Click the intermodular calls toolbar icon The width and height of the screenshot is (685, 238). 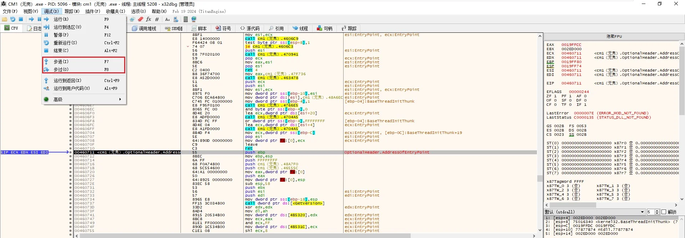(x=176, y=19)
